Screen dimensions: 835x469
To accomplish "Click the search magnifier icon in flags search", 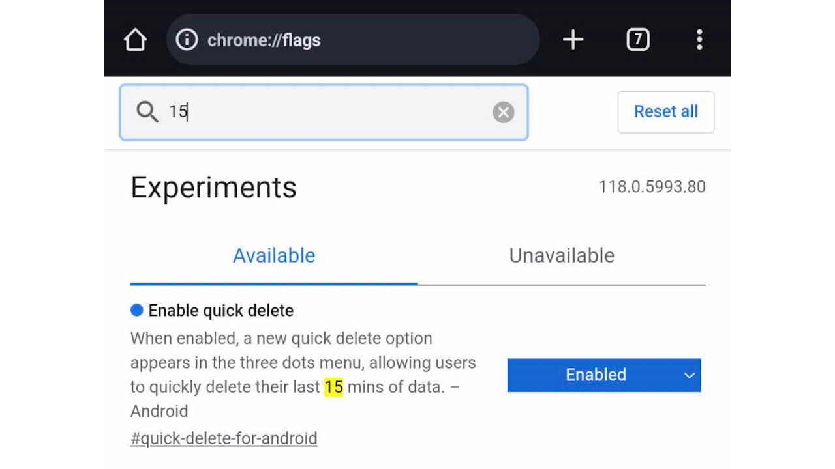I will (148, 111).
